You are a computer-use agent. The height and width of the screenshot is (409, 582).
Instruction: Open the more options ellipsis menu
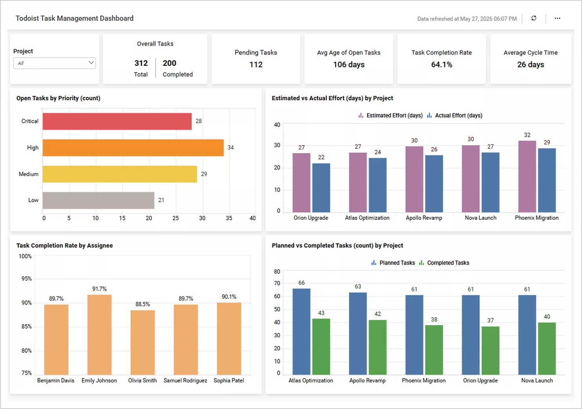557,18
